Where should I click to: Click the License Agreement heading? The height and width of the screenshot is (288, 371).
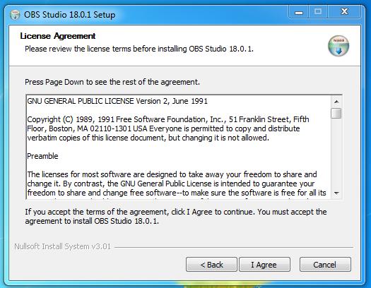(58, 36)
